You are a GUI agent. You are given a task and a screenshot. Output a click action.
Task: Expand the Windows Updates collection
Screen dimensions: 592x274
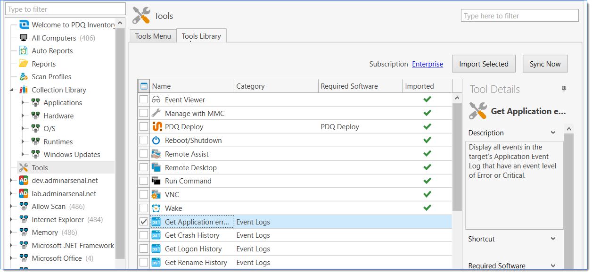pos(23,155)
